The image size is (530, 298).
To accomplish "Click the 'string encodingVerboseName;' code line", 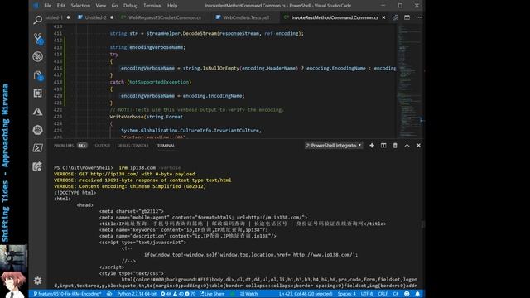I will 147,47.
